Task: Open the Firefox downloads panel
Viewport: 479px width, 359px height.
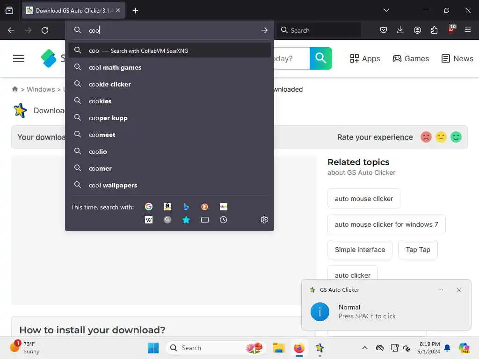Action: click(x=400, y=30)
